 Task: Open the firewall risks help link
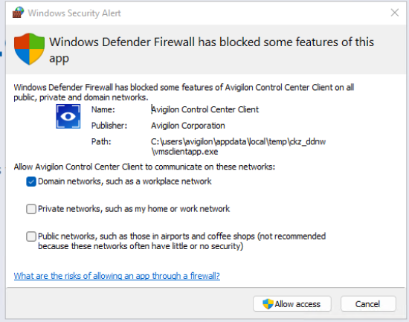coord(117,276)
